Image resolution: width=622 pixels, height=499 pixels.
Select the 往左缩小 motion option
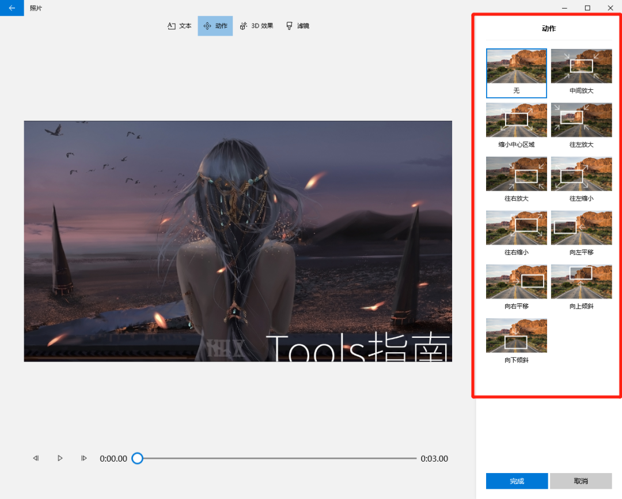582,180
